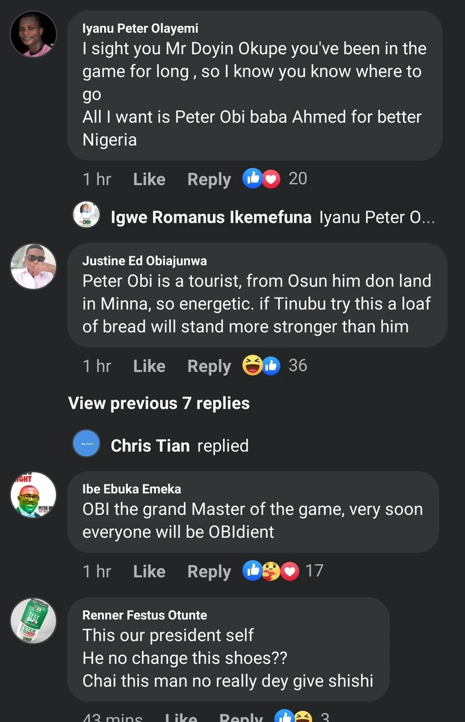Expand the Chris Tian replied thread
465x722 pixels.
pos(180,446)
